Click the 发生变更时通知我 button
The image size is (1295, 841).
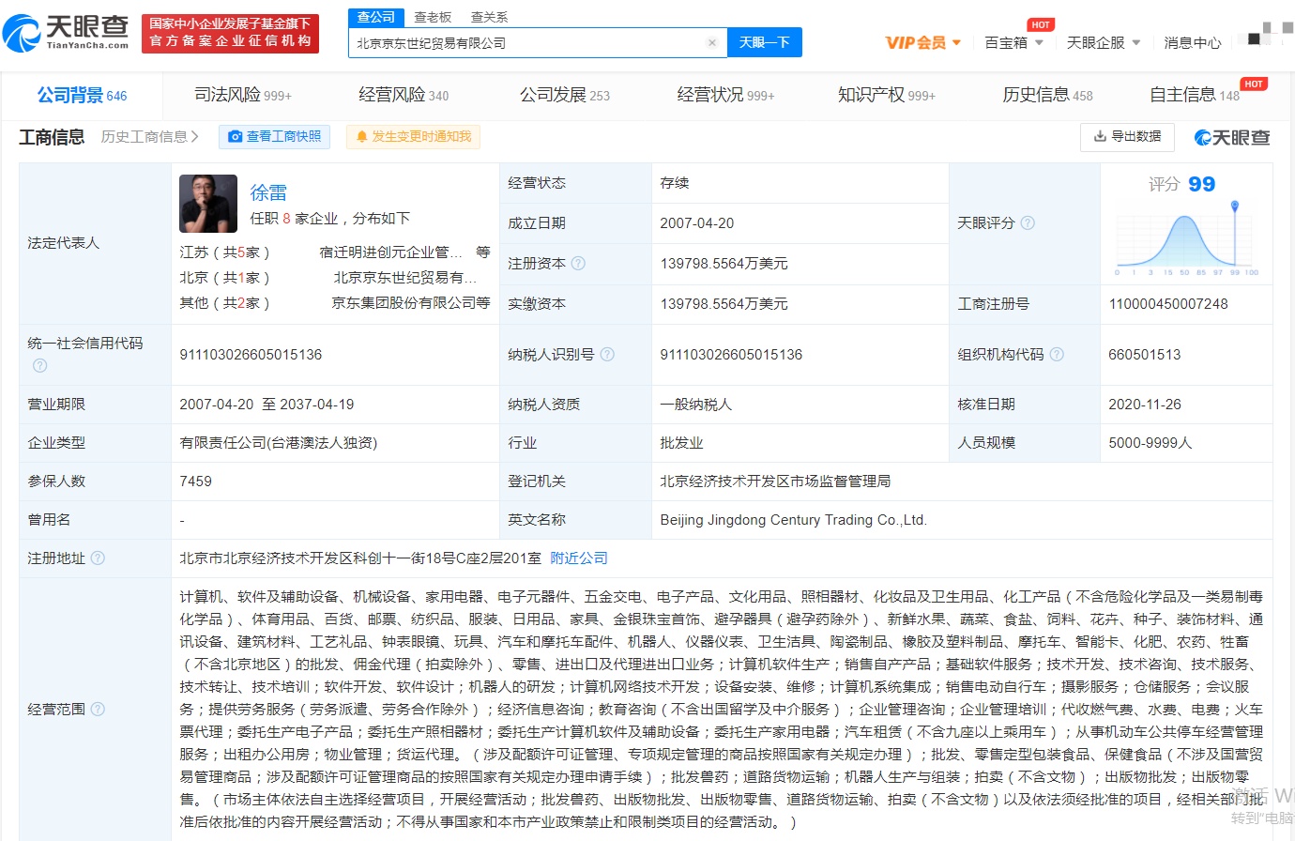413,137
